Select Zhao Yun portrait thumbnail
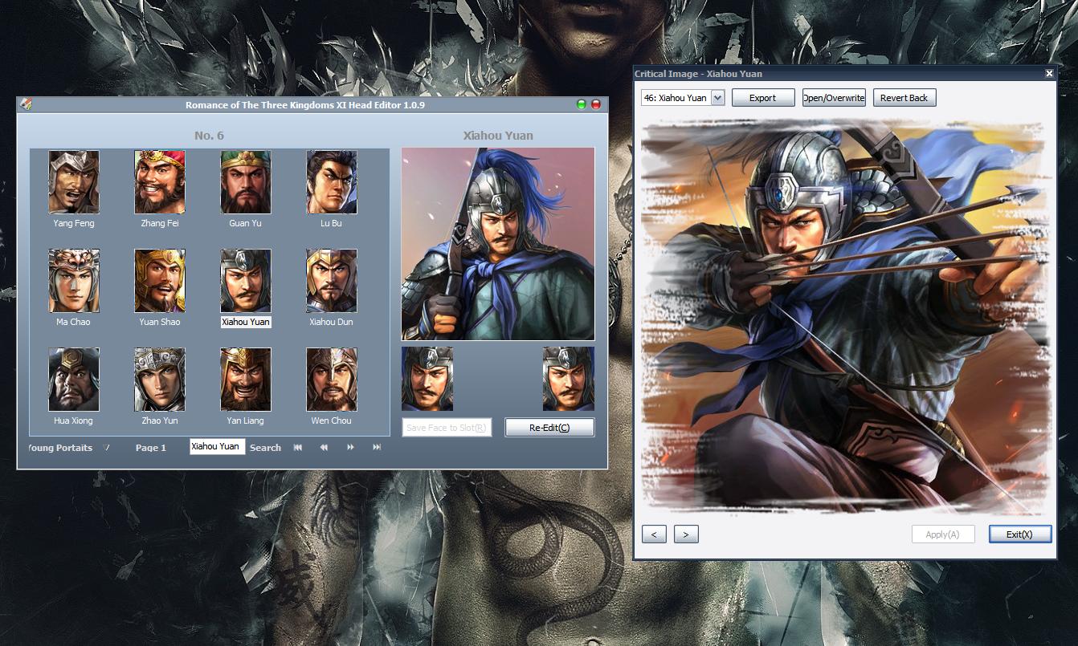Viewport: 1078px width, 646px height. 160,380
